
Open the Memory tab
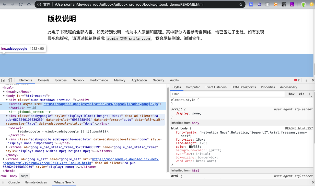[120, 80]
